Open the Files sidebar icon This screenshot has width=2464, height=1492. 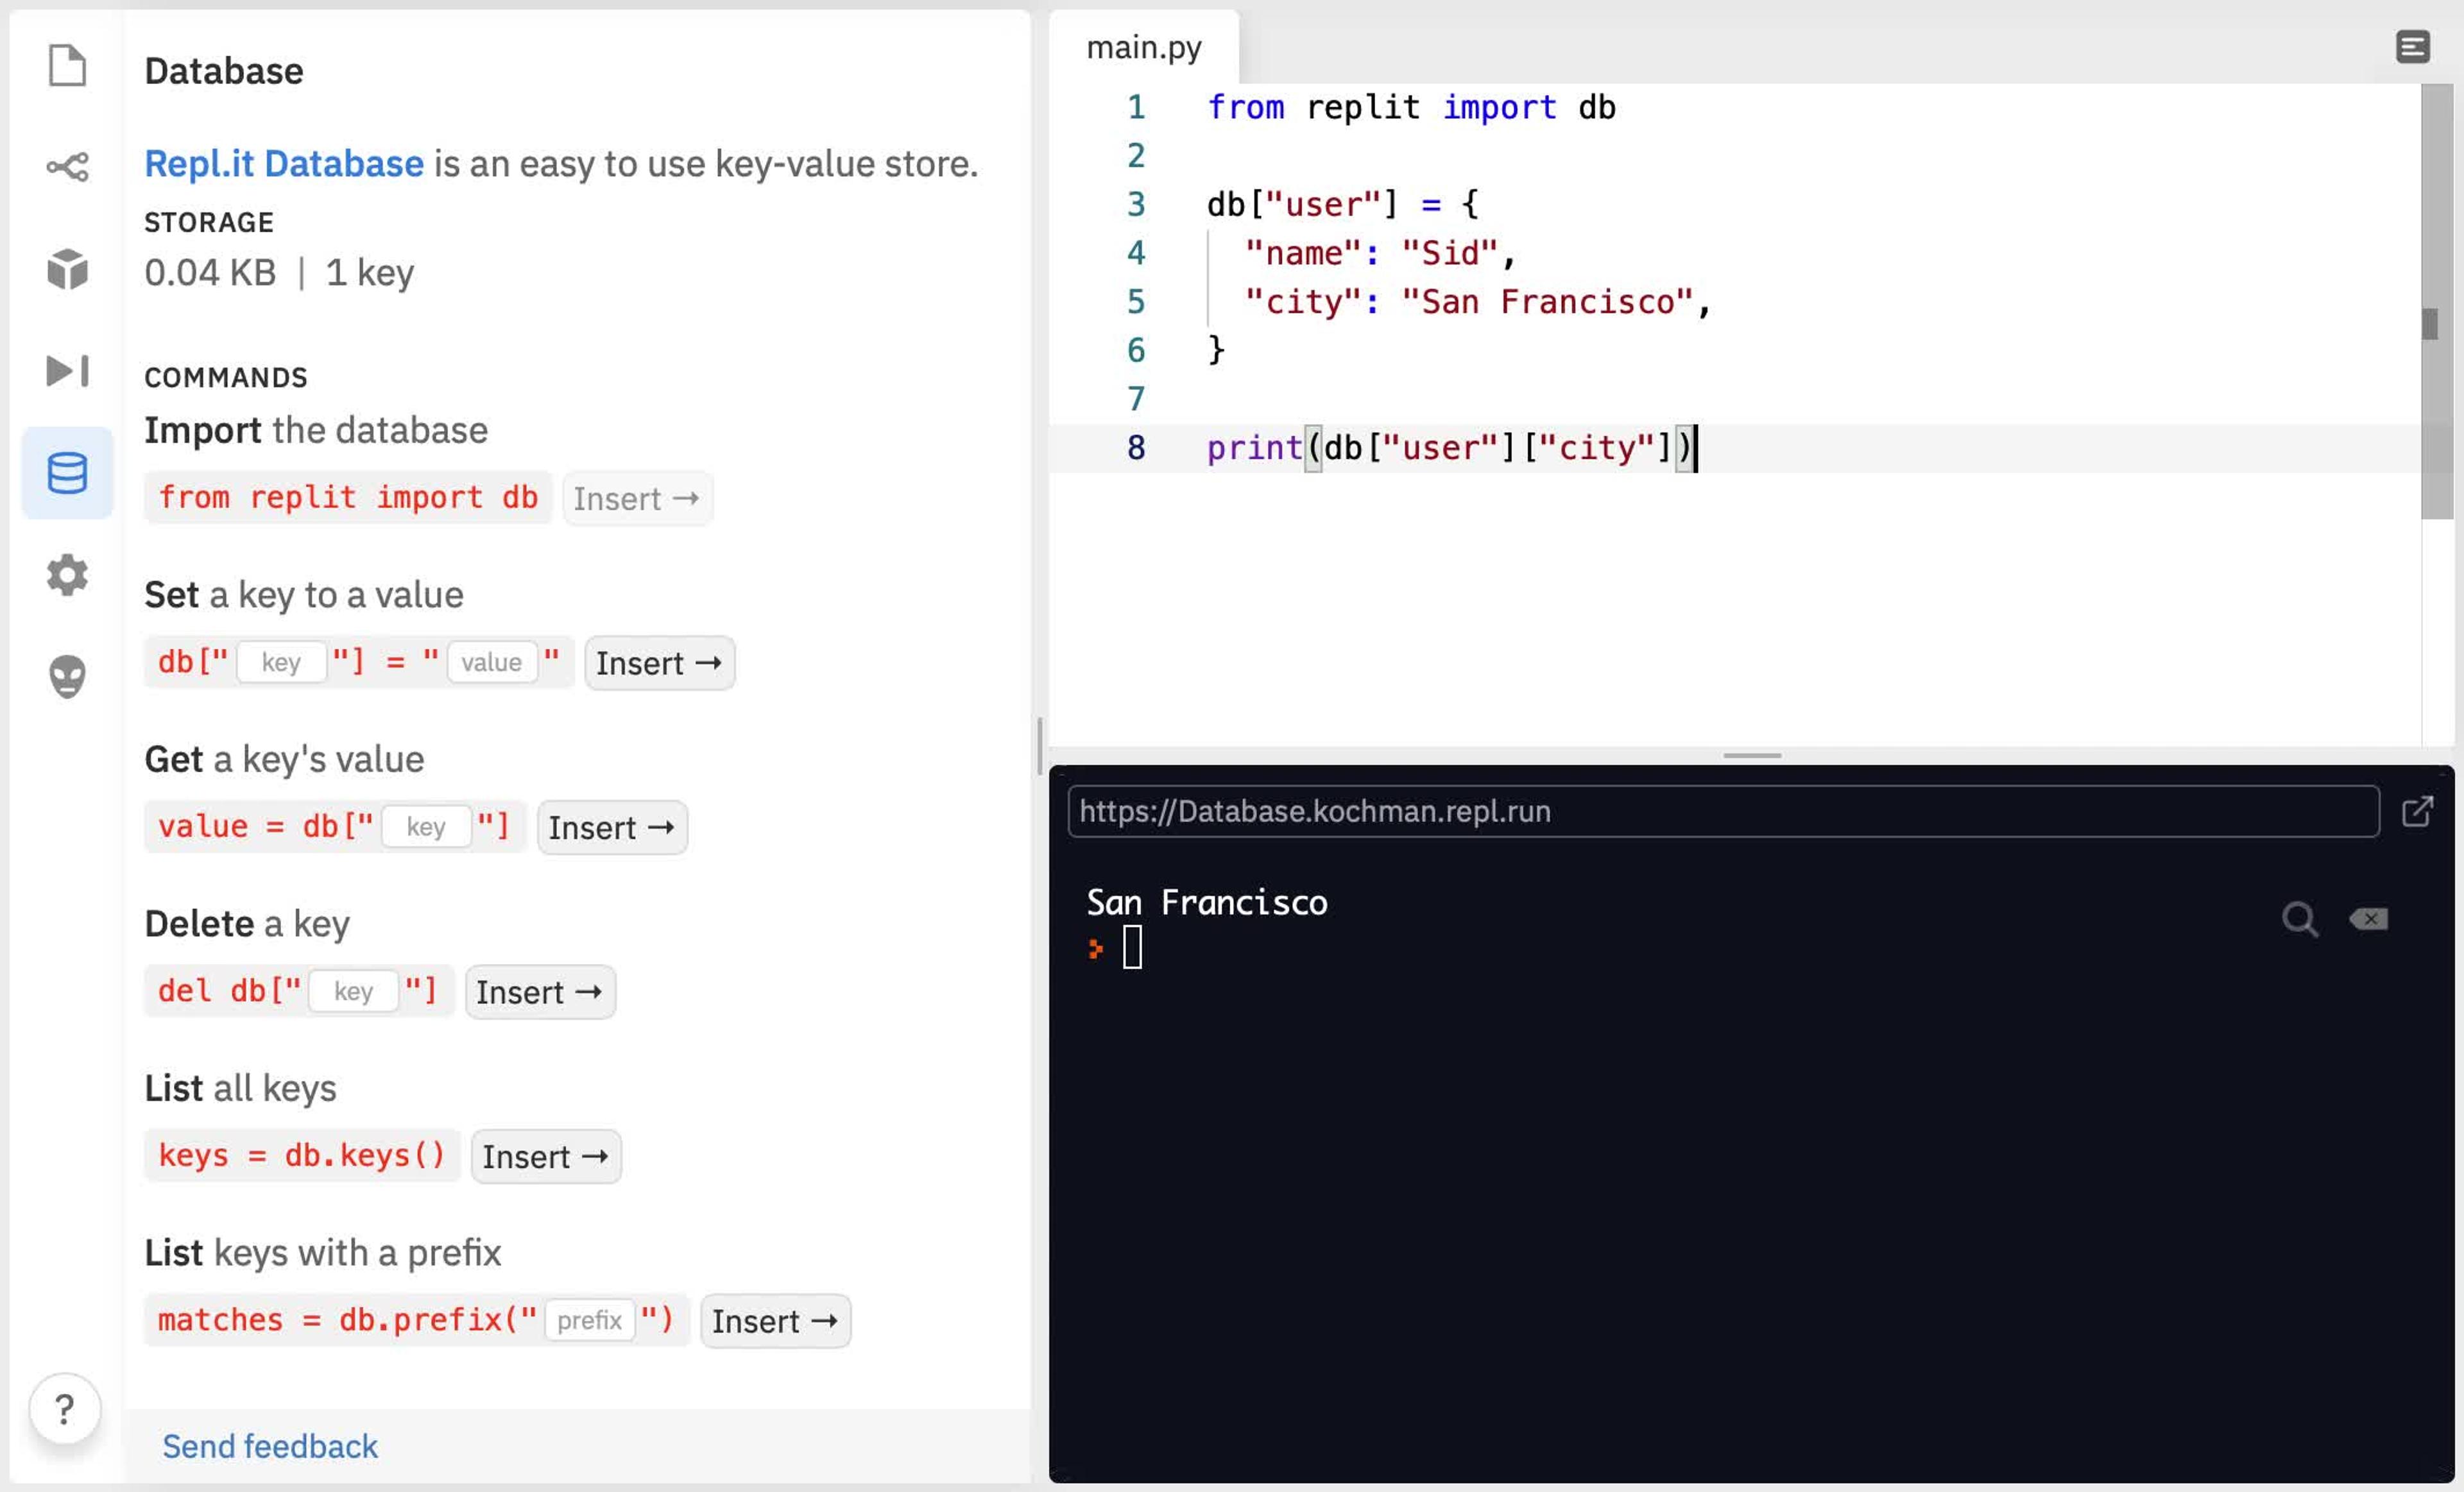pos(67,66)
